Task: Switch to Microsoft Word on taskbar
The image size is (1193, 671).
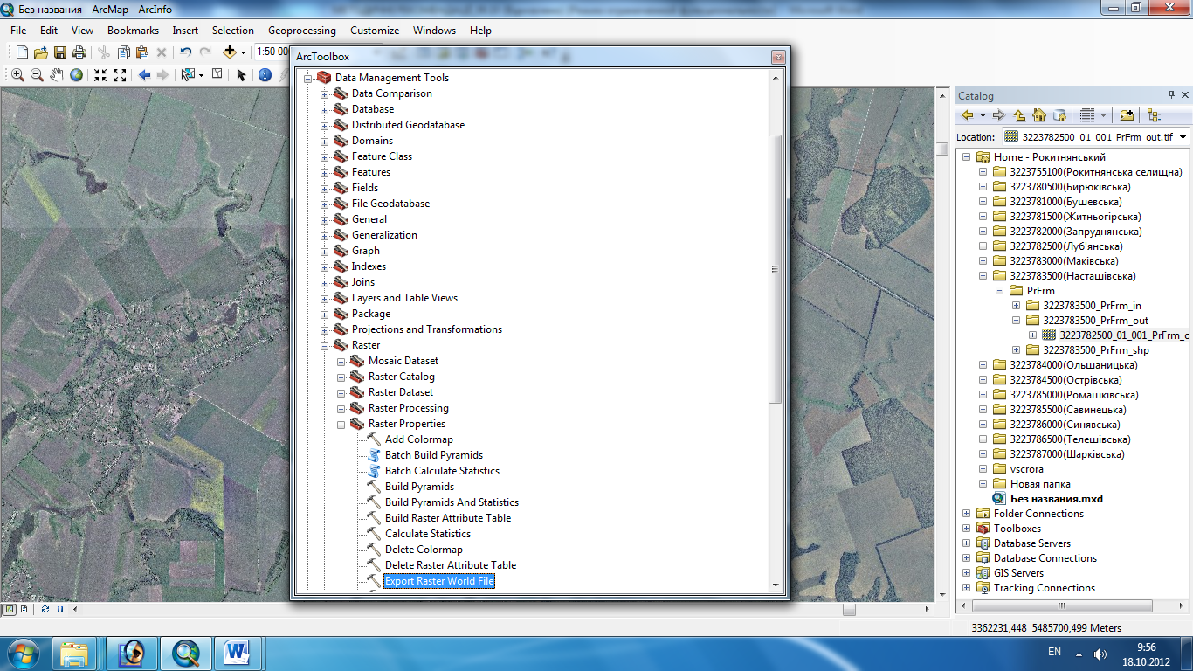Action: pyautogui.click(x=238, y=653)
